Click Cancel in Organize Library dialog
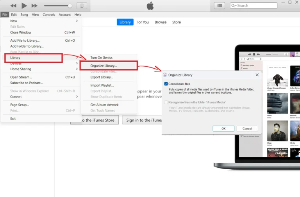300x197 pixels. pyautogui.click(x=247, y=129)
